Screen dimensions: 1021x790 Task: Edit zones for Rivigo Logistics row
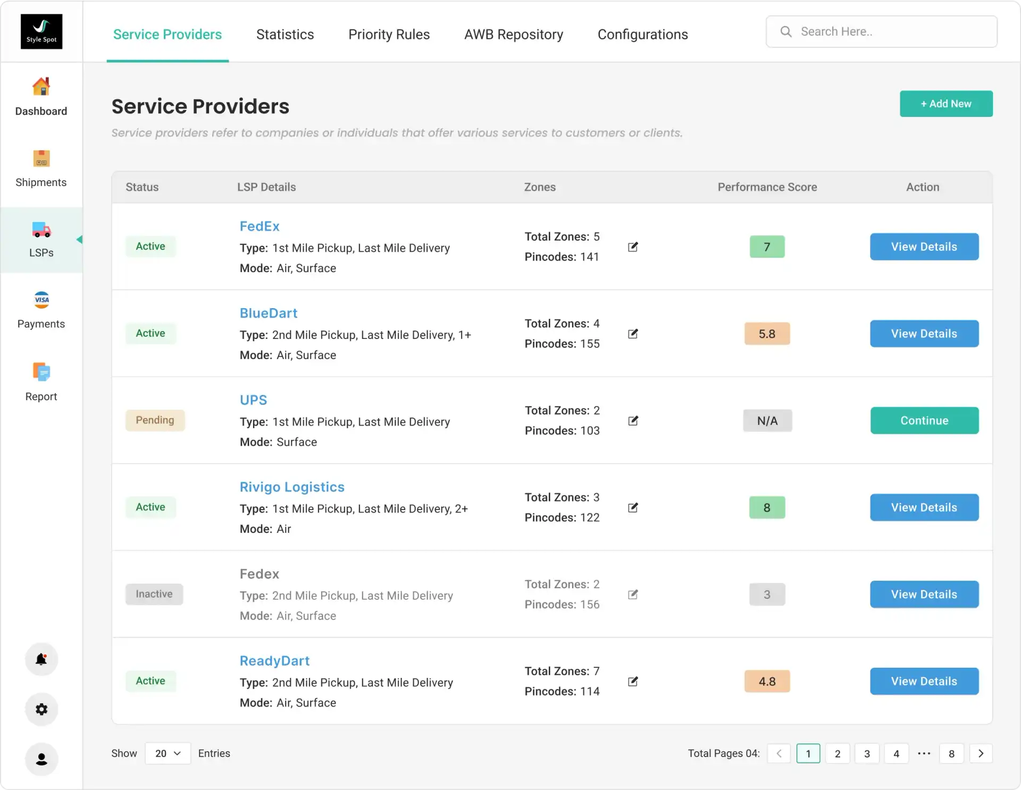[633, 507]
